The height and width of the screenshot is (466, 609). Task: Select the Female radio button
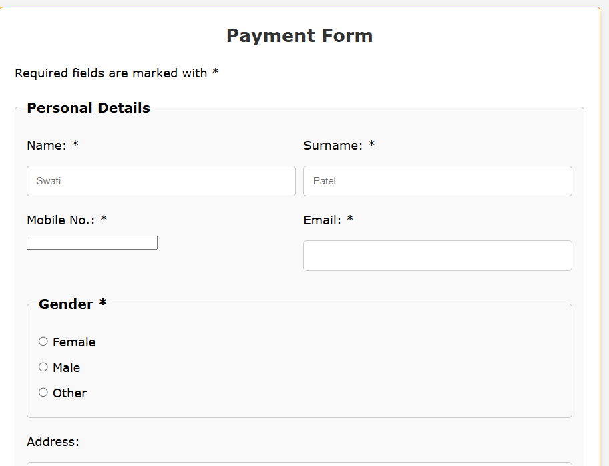coord(43,341)
